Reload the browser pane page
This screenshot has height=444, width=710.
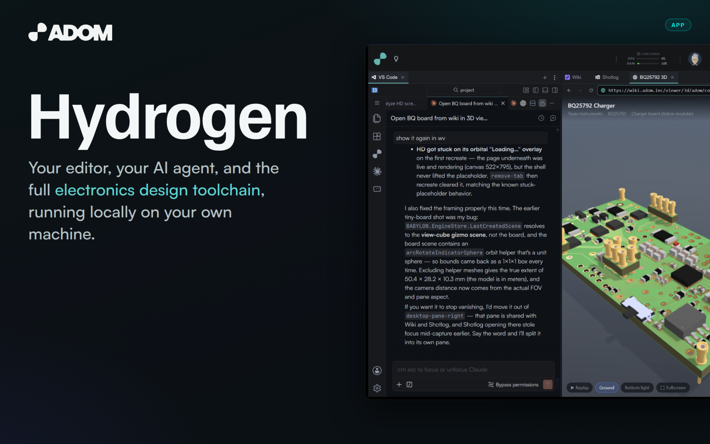591,90
